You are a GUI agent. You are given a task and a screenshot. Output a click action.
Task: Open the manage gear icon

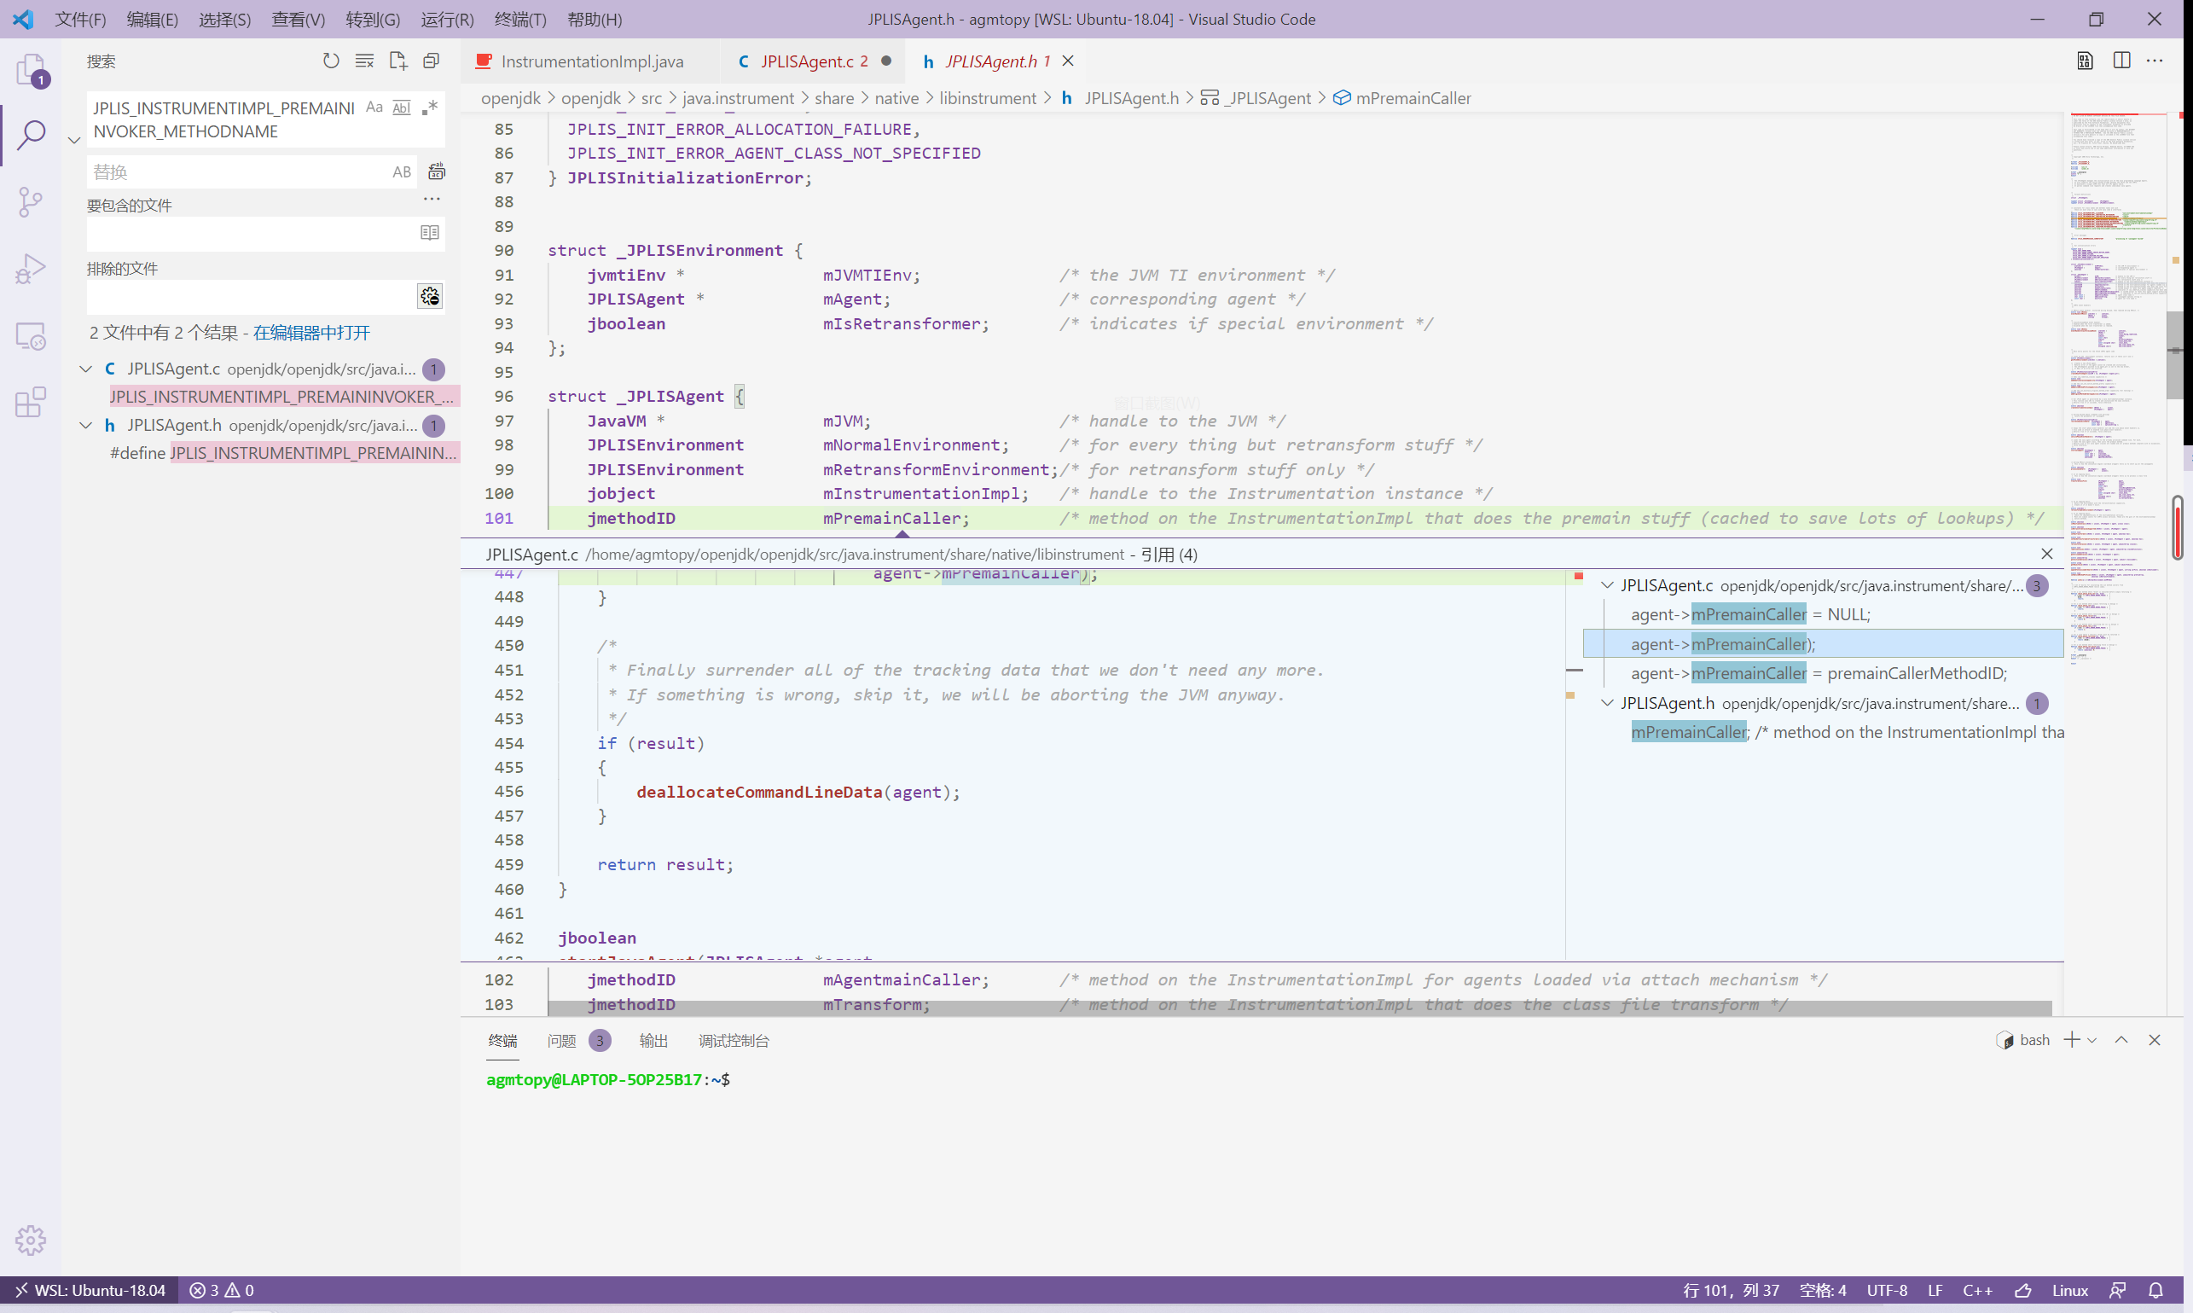(x=30, y=1240)
